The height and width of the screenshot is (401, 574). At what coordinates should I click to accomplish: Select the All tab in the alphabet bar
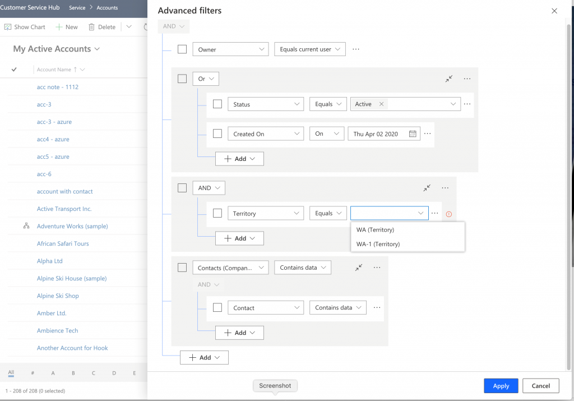[11, 372]
